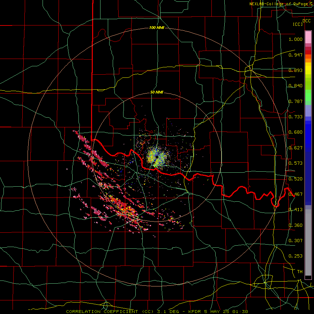The image size is (314, 314).
Task: Click the 100 NMI range ring label
Action: (157, 28)
